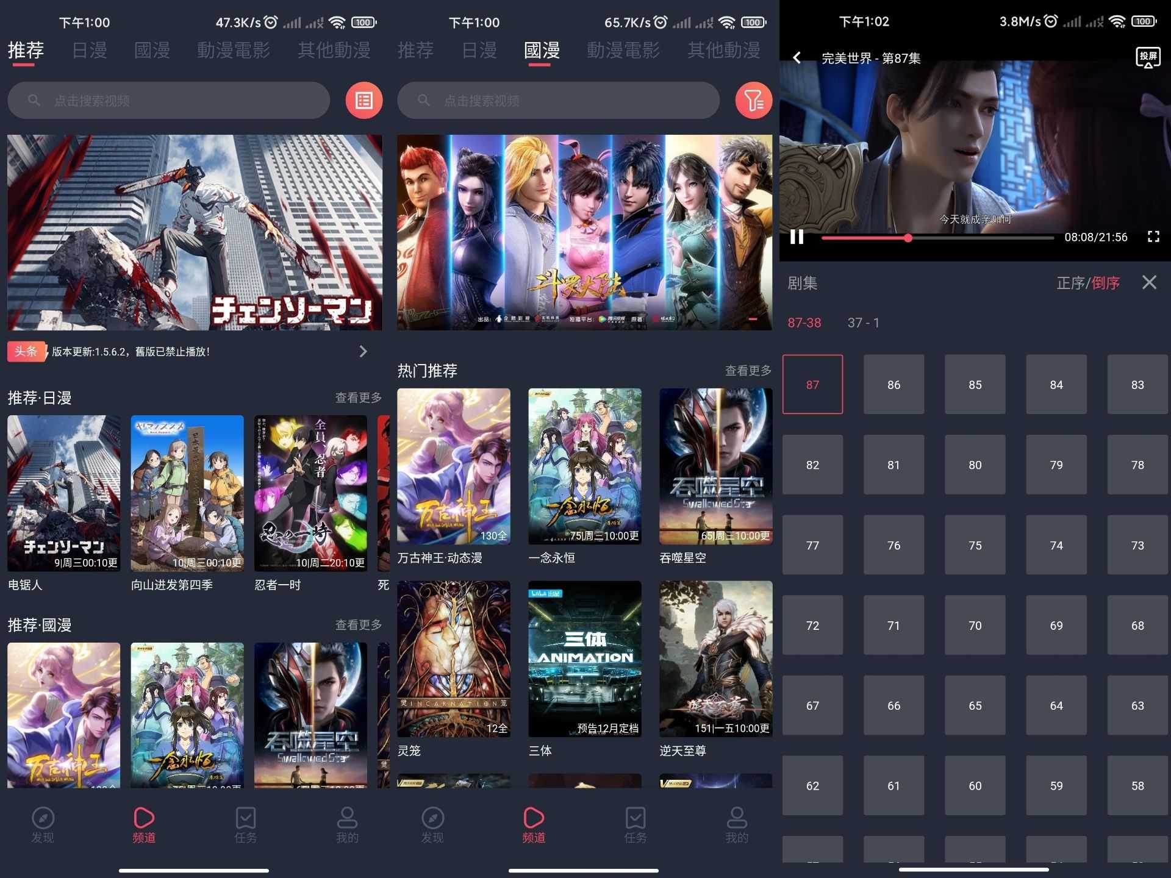Image resolution: width=1171 pixels, height=878 pixels.
Task: Click the Wi-Fi icon in left screen status bar
Action: 337,22
